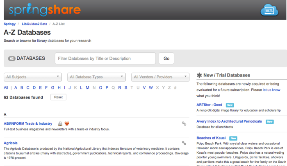287x166 pixels.
Task: Click the 62 databases count badge
Action: point(12,58)
